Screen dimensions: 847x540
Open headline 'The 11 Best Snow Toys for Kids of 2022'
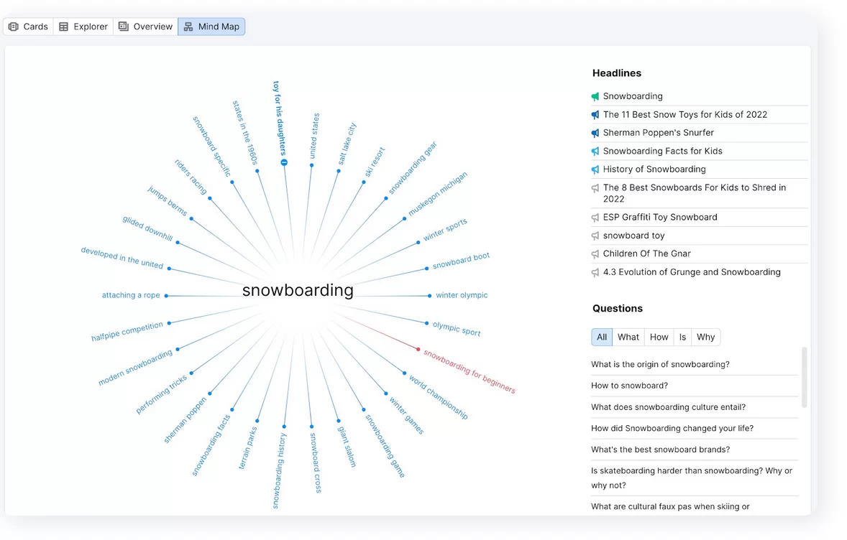pyautogui.click(x=685, y=114)
